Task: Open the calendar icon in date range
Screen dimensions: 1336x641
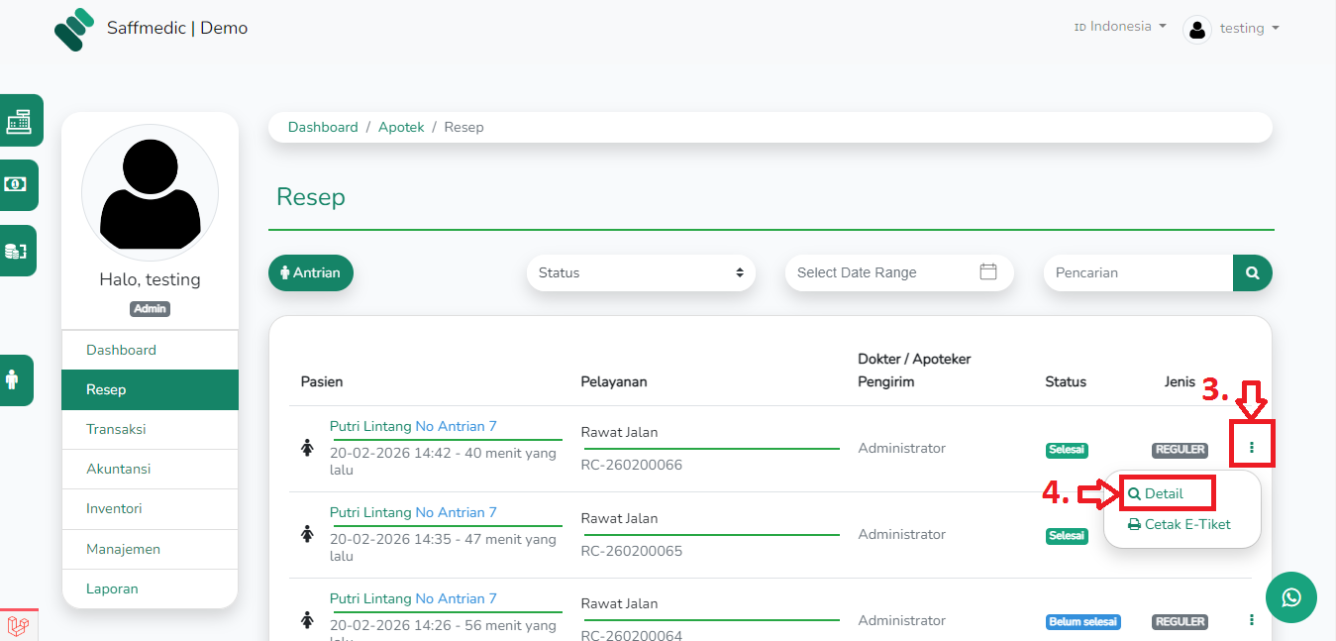Action: tap(987, 272)
